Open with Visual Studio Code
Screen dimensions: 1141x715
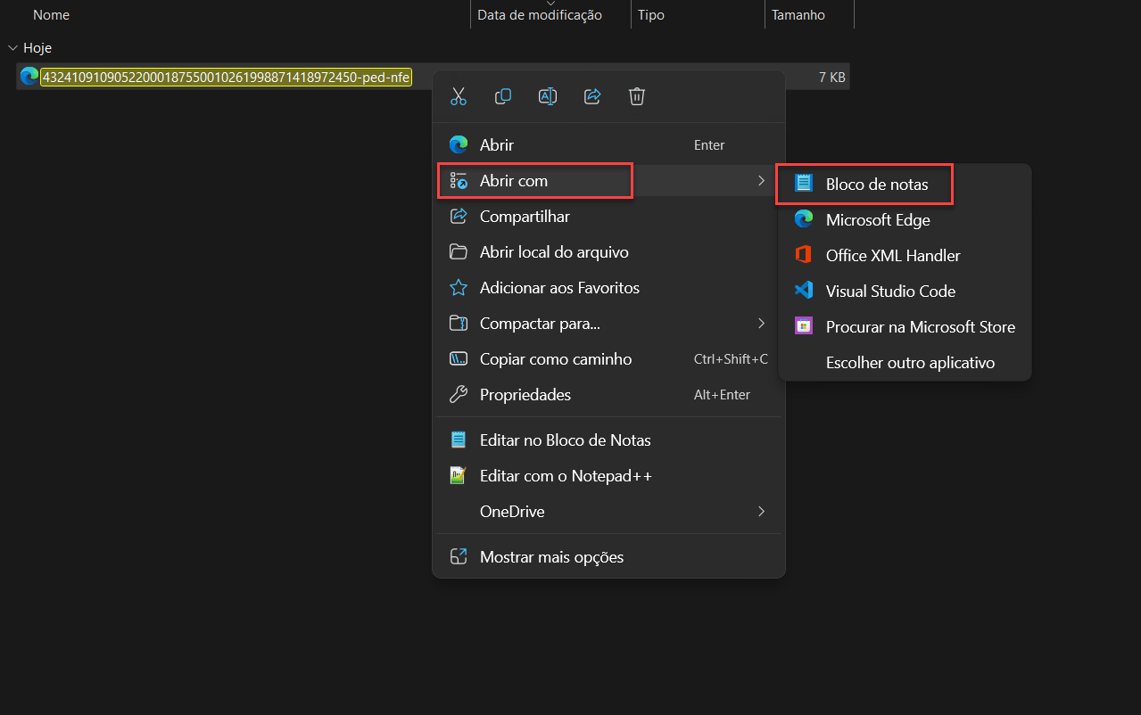coord(889,292)
